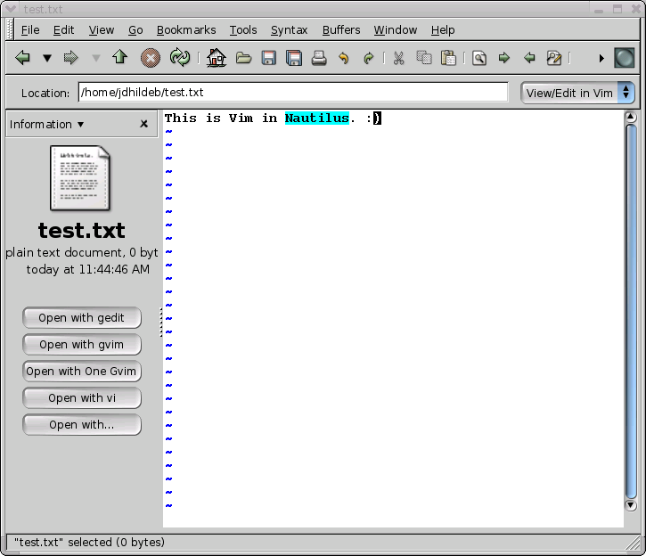The image size is (646, 556).
Task: Open the window menu chevron in titlebar
Action: coord(11,9)
